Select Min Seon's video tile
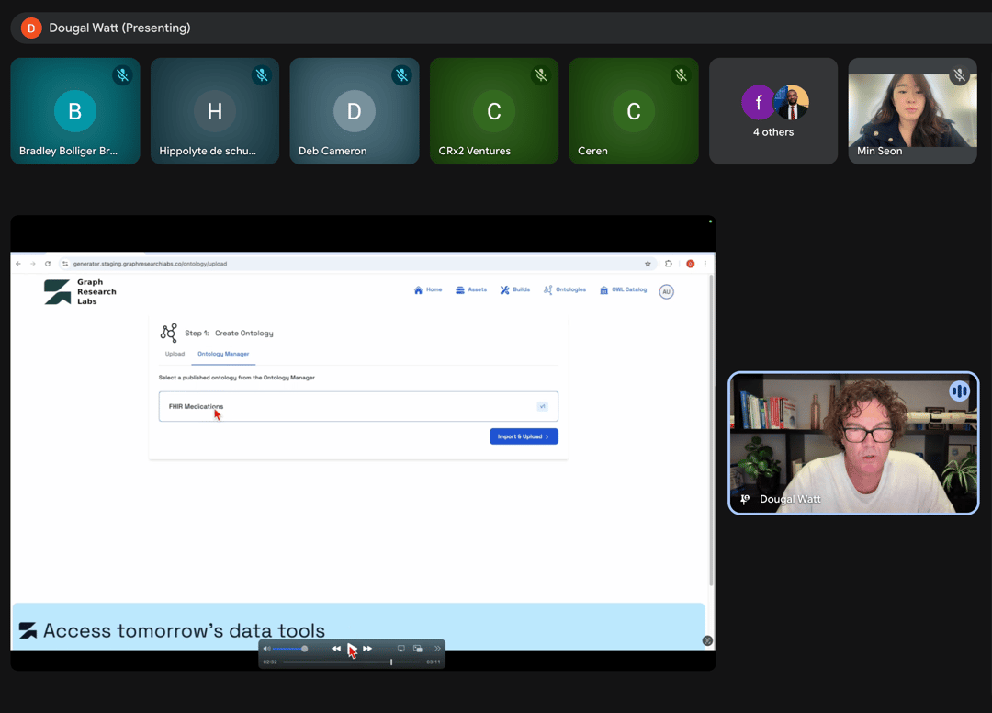The width and height of the screenshot is (992, 713). [x=913, y=111]
